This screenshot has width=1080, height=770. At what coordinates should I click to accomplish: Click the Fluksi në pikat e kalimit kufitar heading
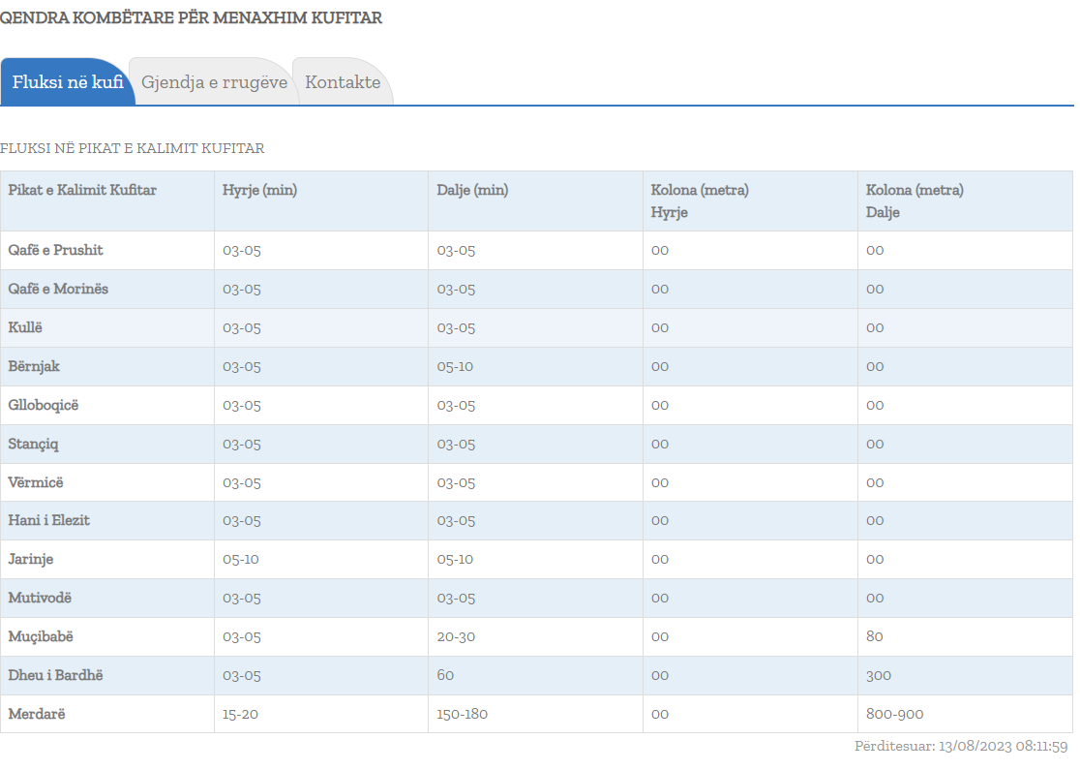point(133,148)
